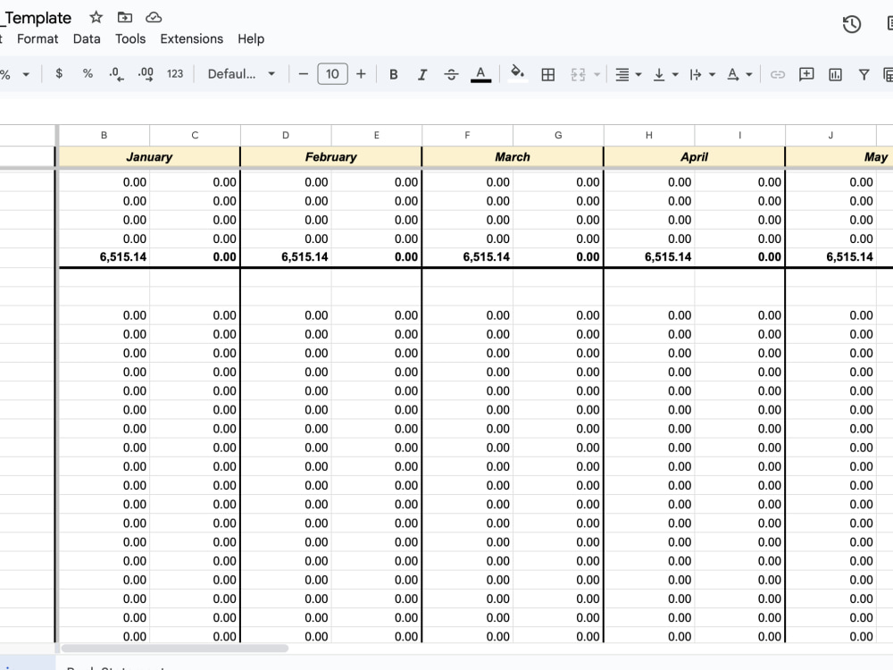Open the zoom percentage dropdown arrow
The image size is (893, 670).
coord(26,74)
